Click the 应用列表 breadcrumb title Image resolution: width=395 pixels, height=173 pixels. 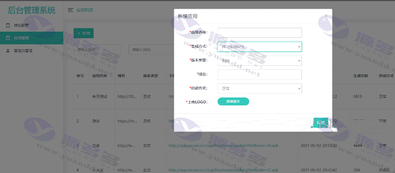(85, 10)
